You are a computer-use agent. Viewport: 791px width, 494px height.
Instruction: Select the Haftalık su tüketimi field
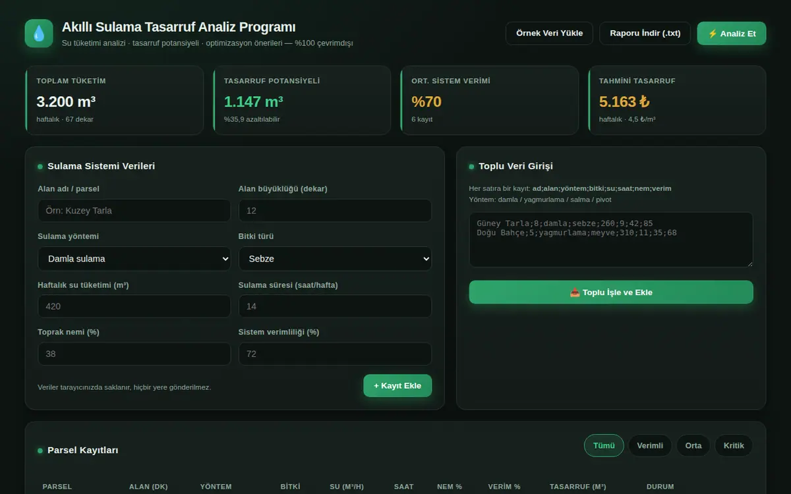pos(134,306)
